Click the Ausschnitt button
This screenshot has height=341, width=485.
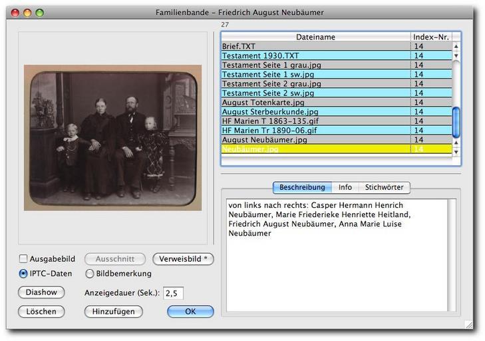pyautogui.click(x=115, y=259)
